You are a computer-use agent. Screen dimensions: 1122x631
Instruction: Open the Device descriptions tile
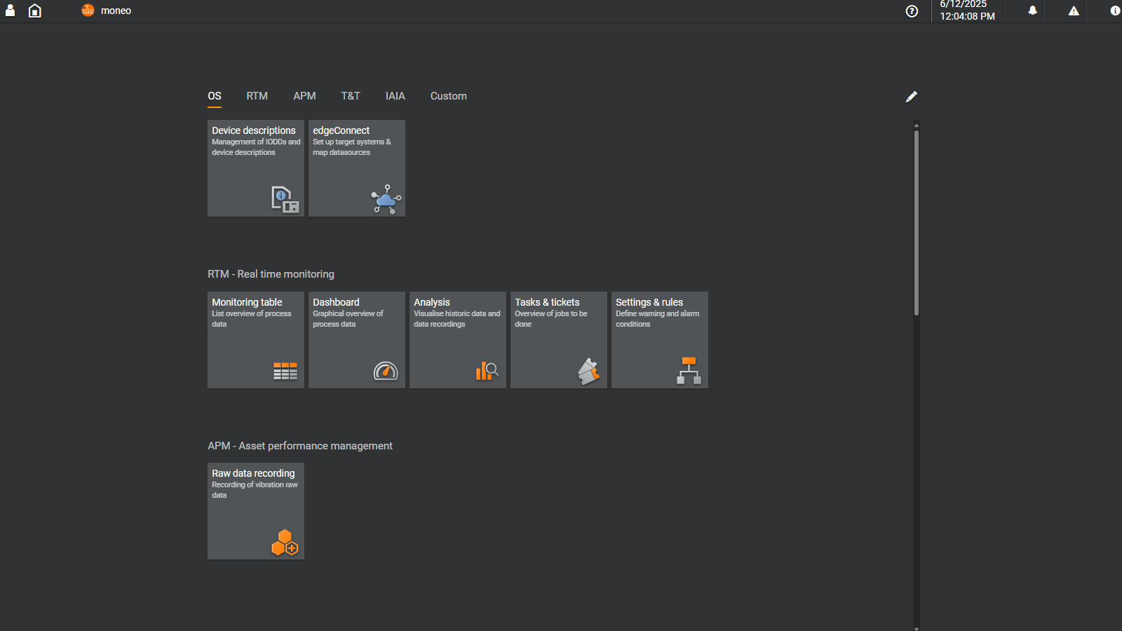tap(255, 168)
